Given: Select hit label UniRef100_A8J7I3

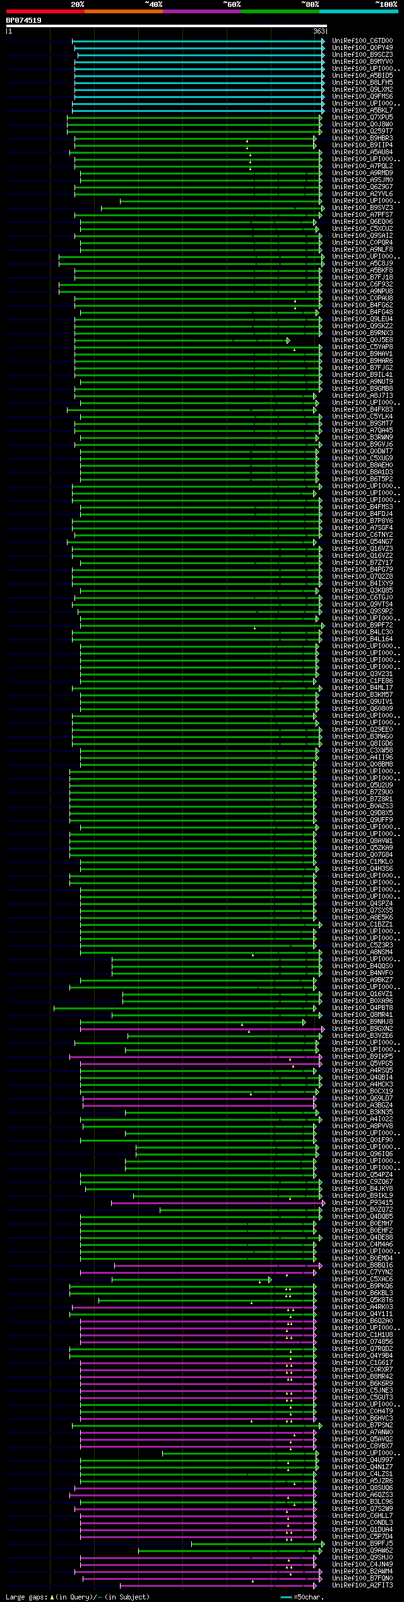Looking at the screenshot, I should (362, 396).
